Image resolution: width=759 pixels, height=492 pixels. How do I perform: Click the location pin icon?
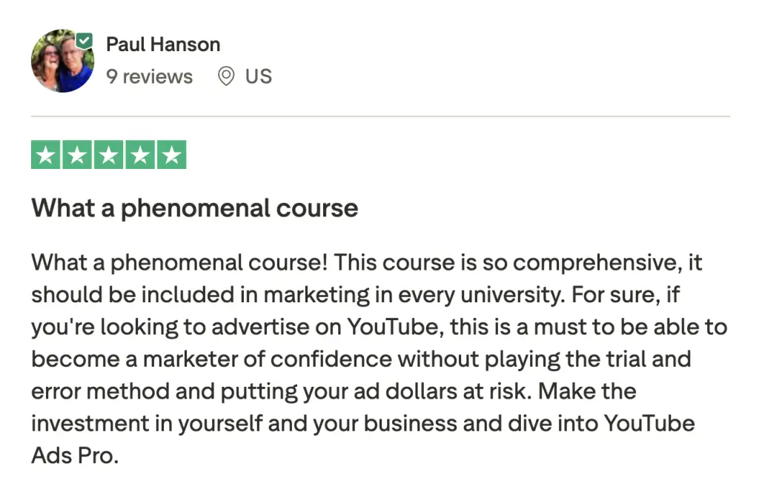pos(226,76)
